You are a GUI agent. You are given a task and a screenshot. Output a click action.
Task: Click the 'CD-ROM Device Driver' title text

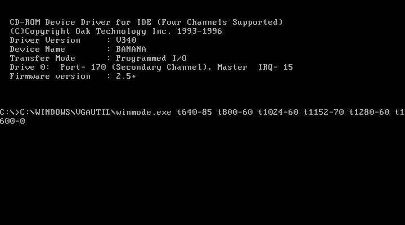[x=60, y=22]
